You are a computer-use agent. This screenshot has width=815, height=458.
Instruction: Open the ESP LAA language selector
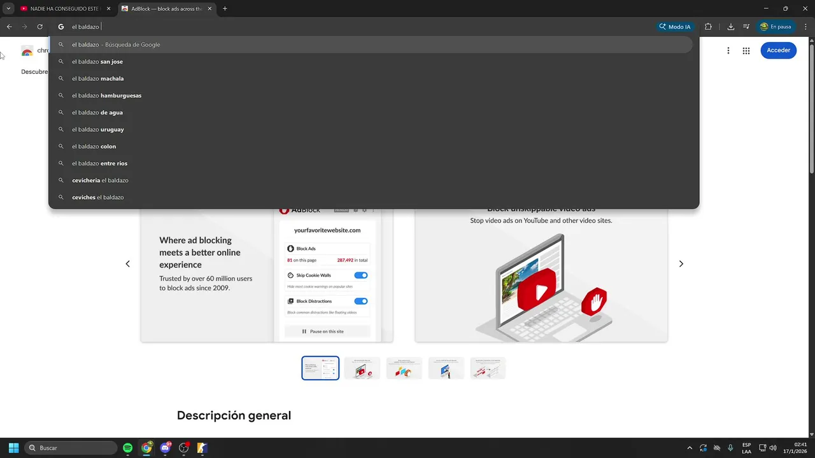[x=746, y=448]
